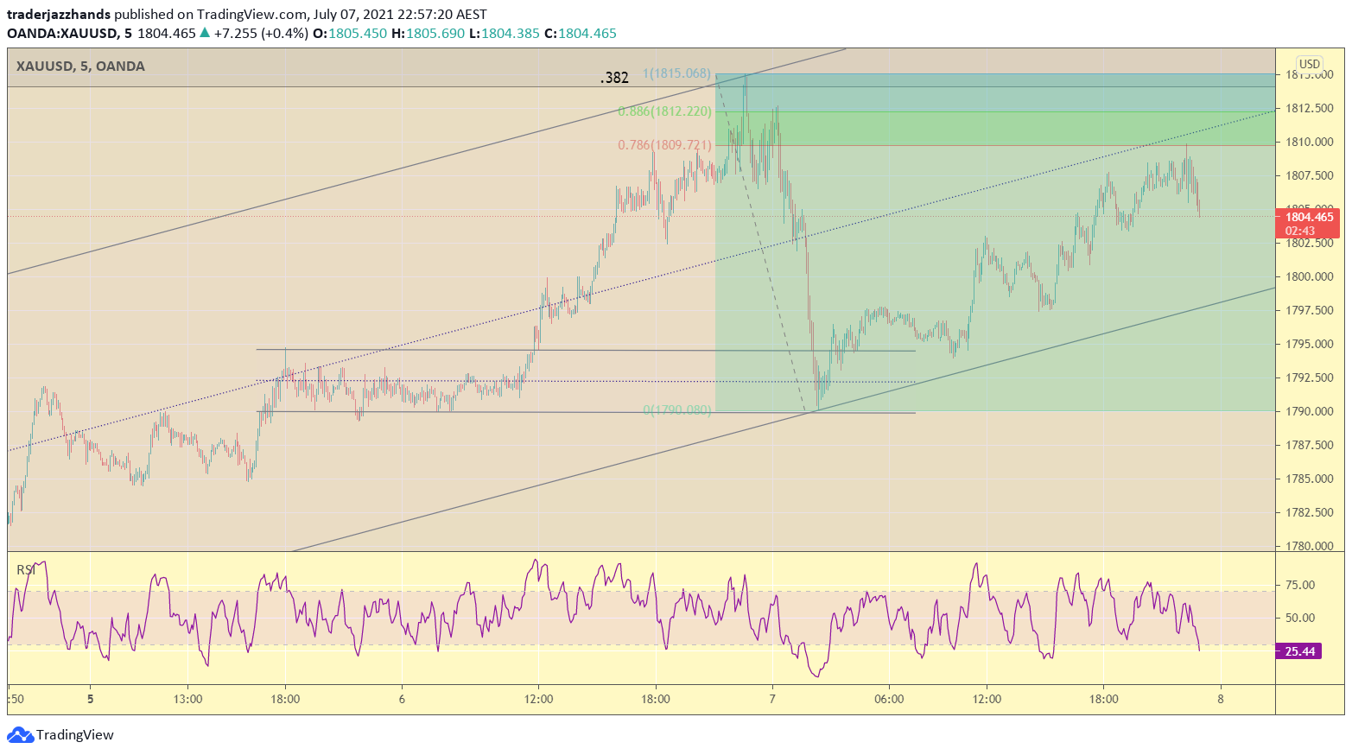
Task: Click the Fibonacci level label 0.786(1809.721)
Action: [x=664, y=145]
